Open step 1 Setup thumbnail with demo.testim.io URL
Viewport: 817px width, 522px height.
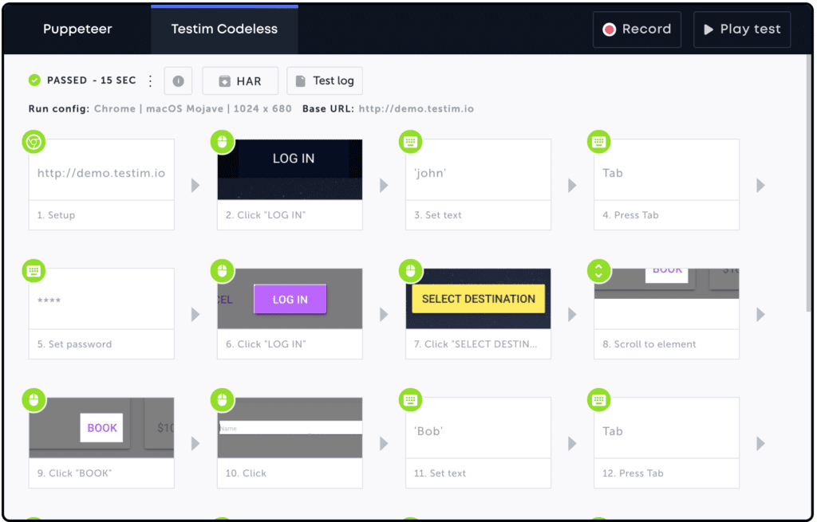[101, 170]
